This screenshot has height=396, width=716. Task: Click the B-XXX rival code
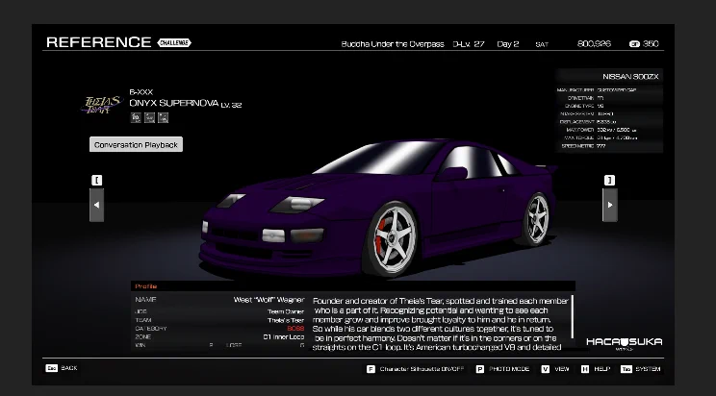point(141,92)
